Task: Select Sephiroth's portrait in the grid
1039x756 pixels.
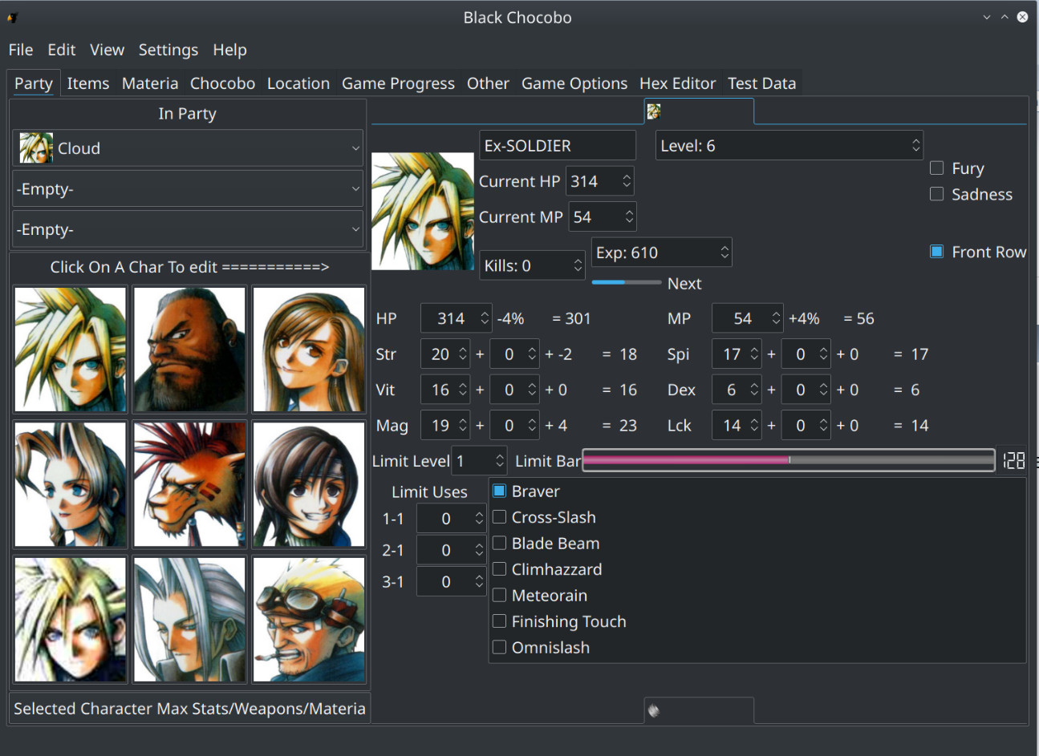Action: click(x=189, y=620)
